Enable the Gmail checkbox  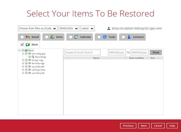click(x=22, y=37)
